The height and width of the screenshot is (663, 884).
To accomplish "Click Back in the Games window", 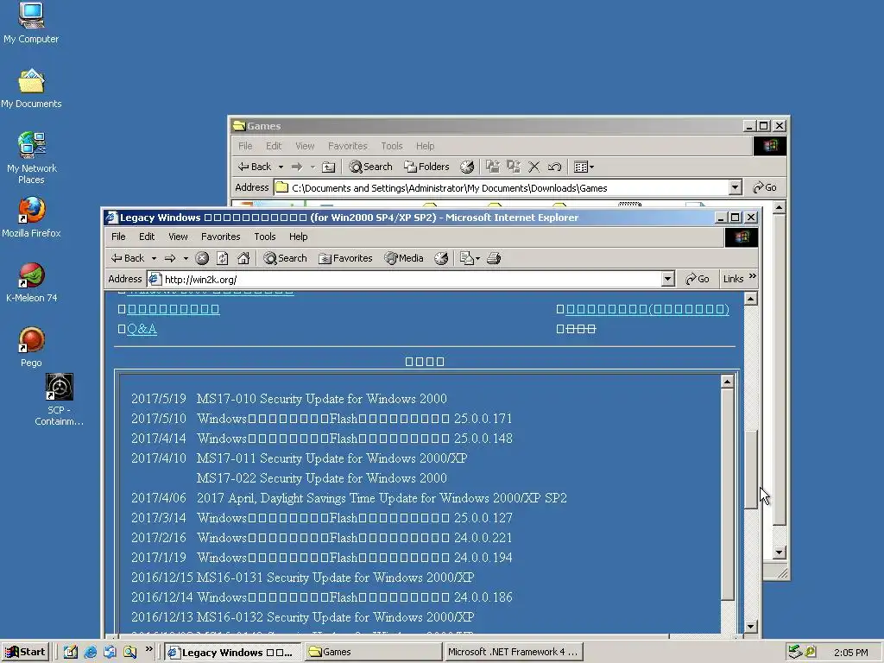I will click(255, 167).
